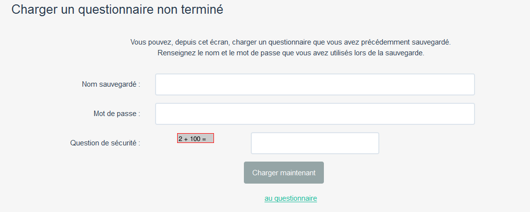Click the red-bordered math question image
This screenshot has width=530, height=212.
pos(195,138)
